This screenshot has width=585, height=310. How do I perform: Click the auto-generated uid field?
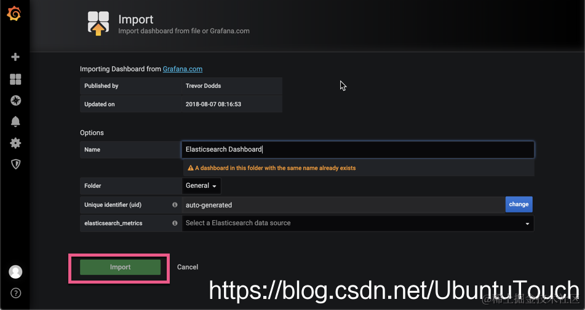tap(343, 205)
